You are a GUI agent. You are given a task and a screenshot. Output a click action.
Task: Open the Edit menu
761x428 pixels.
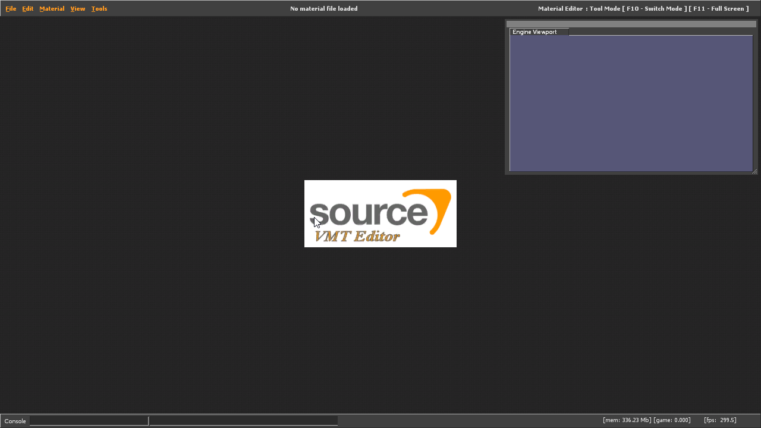tap(28, 9)
